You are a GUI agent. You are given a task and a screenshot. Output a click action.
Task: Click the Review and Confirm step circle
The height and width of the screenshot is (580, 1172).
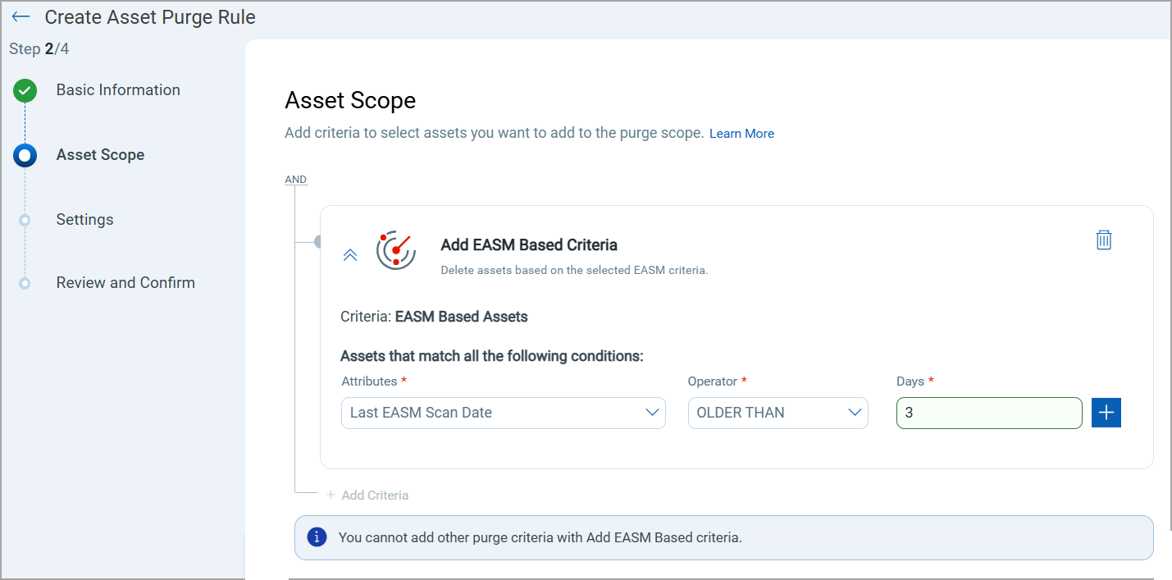tap(25, 283)
